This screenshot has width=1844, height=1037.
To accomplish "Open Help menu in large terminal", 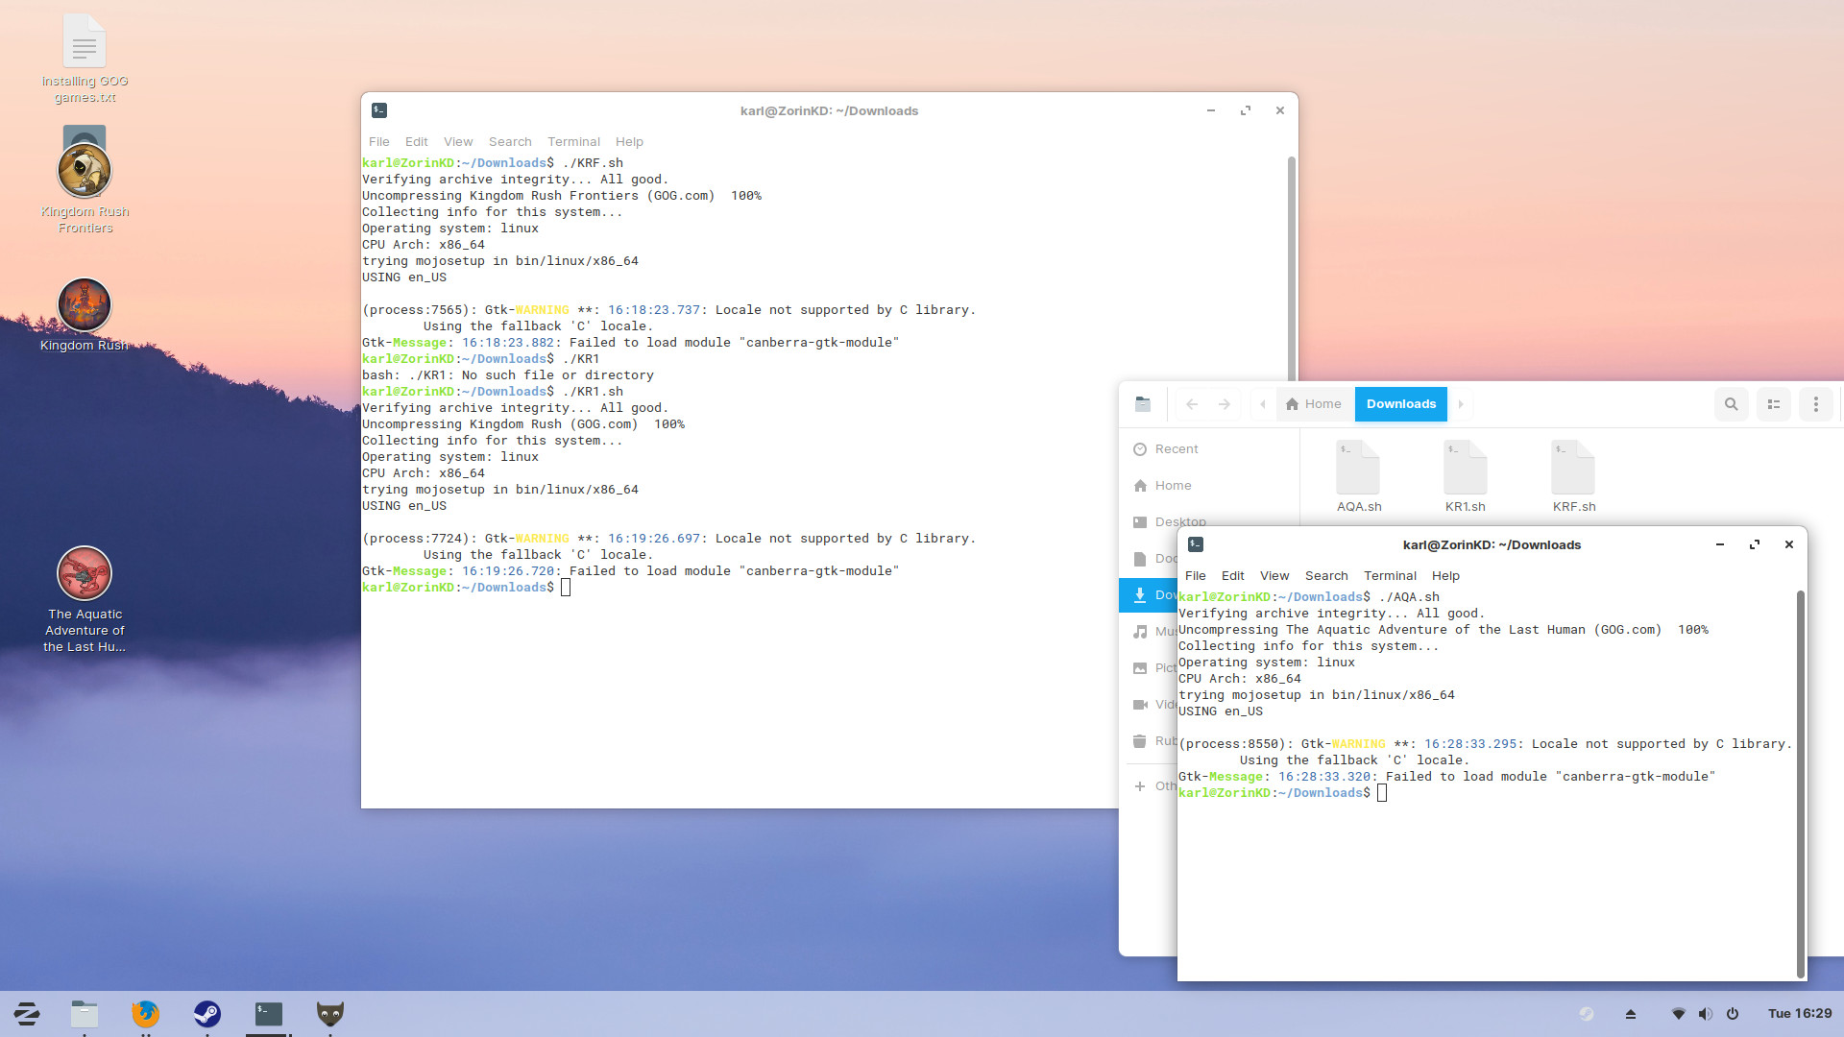I will 629,141.
